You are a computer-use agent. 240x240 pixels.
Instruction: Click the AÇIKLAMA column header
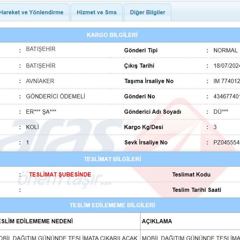coord(157,221)
